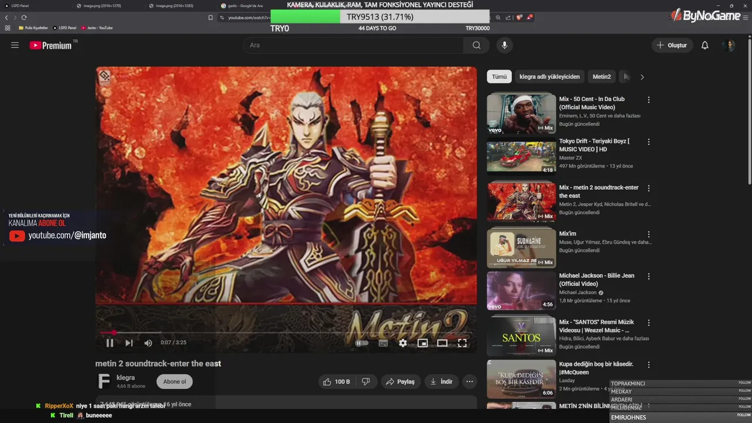
Task: Open options for Billie Jean video
Action: (649, 276)
